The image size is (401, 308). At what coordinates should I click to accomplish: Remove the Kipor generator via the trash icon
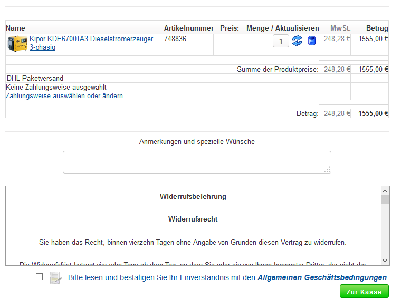point(311,41)
